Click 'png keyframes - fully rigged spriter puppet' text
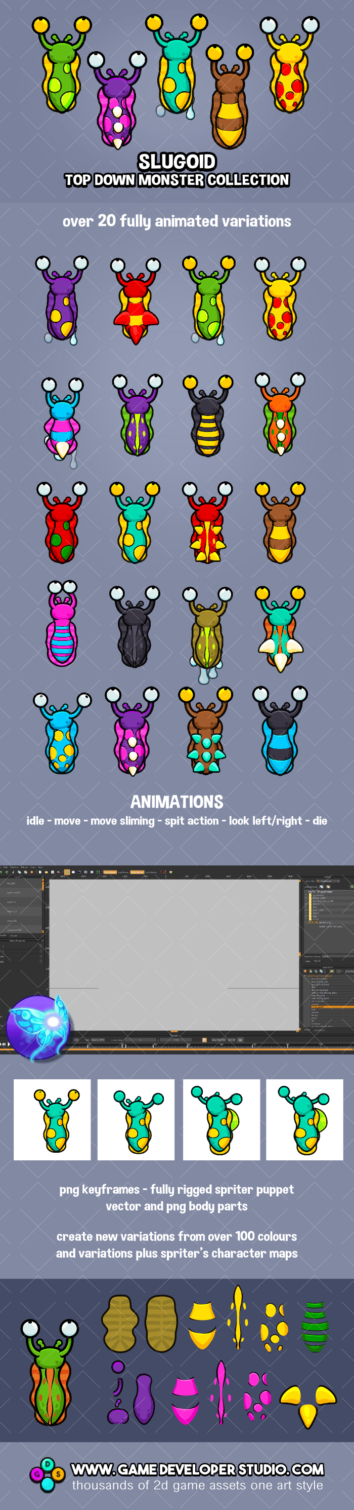Viewport: 354px width, 1510px height. pyautogui.click(x=176, y=1189)
